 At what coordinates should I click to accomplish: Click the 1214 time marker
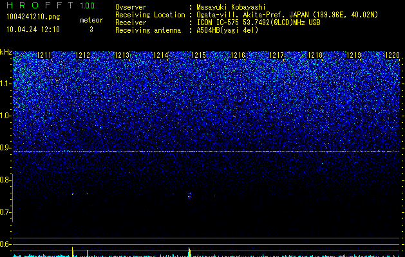point(161,55)
